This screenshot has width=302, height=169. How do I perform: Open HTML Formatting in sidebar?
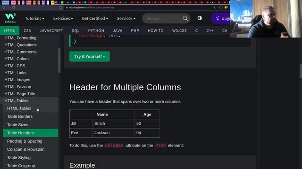20,38
